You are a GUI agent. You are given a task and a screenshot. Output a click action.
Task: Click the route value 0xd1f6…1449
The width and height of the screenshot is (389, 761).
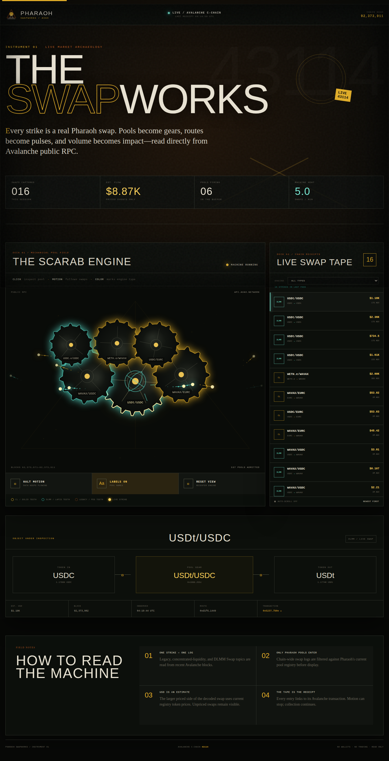point(208,611)
